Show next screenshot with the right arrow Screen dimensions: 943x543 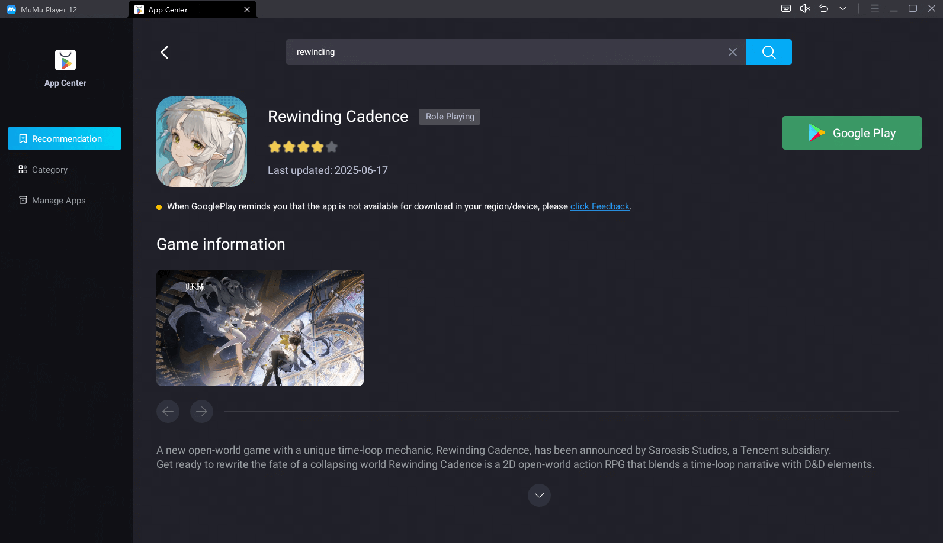pyautogui.click(x=201, y=411)
